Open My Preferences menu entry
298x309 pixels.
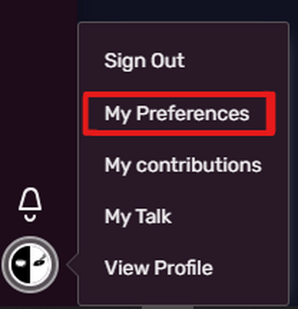pos(177,114)
